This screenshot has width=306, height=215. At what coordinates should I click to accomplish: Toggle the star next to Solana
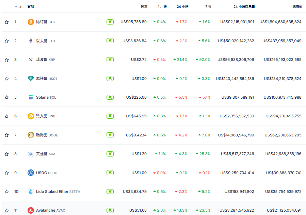click(x=6, y=97)
